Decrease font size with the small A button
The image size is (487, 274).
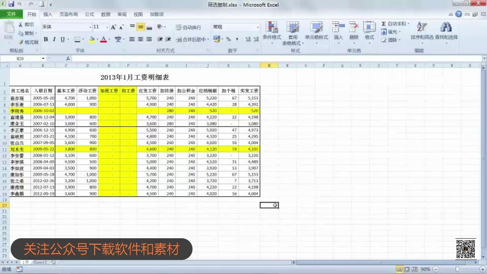pyautogui.click(x=121, y=27)
